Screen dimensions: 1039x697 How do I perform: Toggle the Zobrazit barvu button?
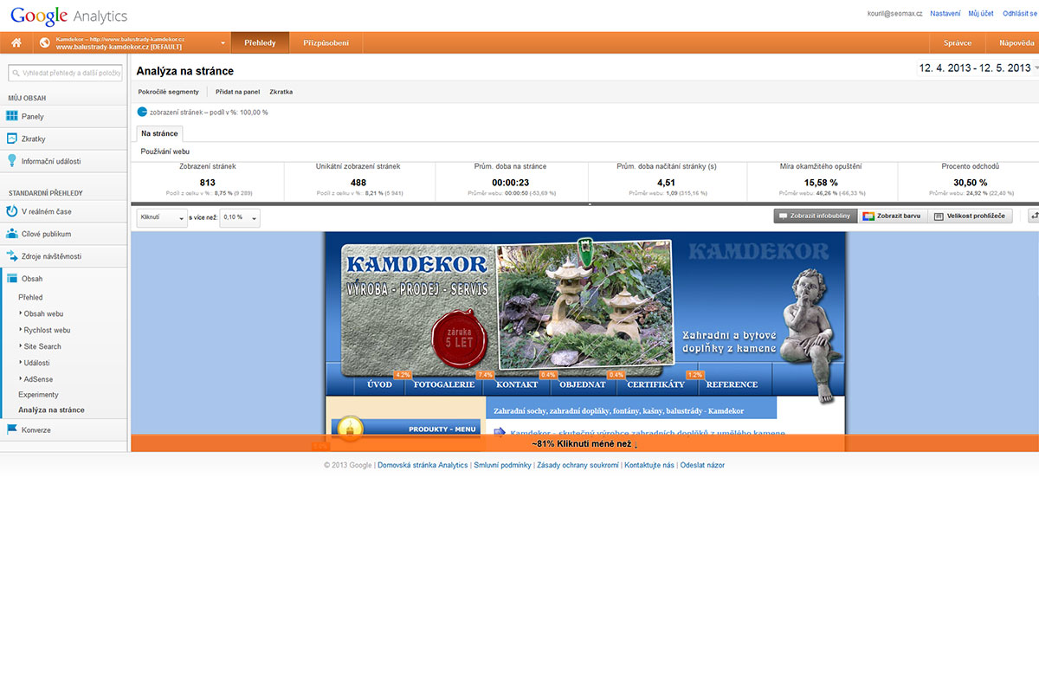click(x=891, y=216)
